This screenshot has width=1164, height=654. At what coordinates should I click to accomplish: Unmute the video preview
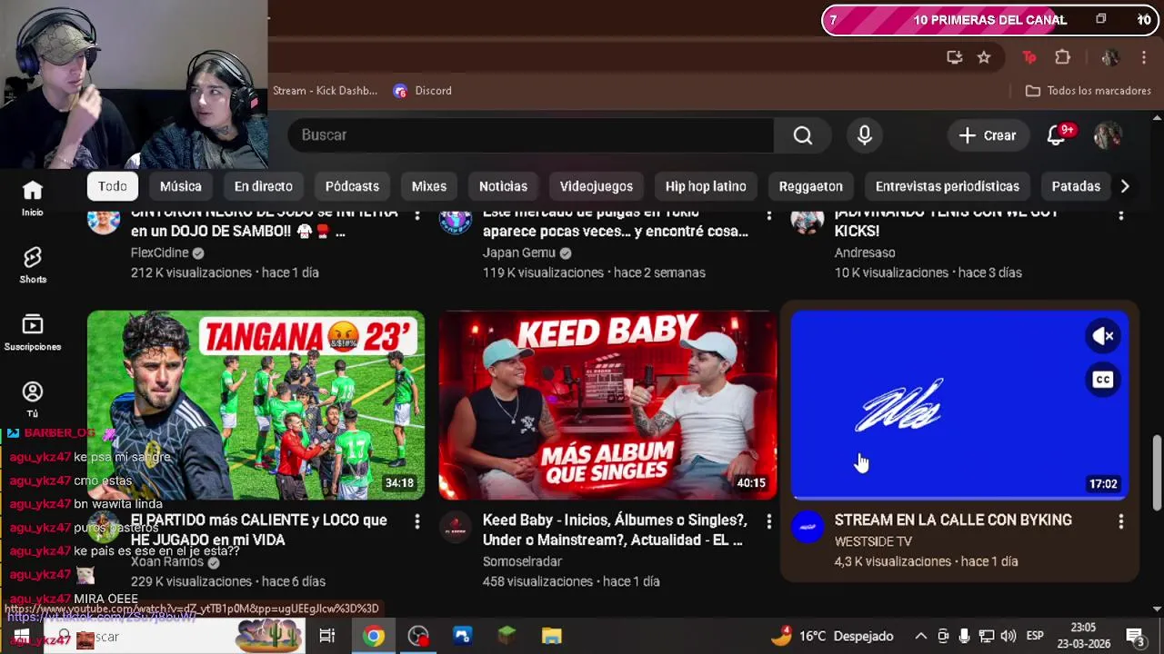1103,336
